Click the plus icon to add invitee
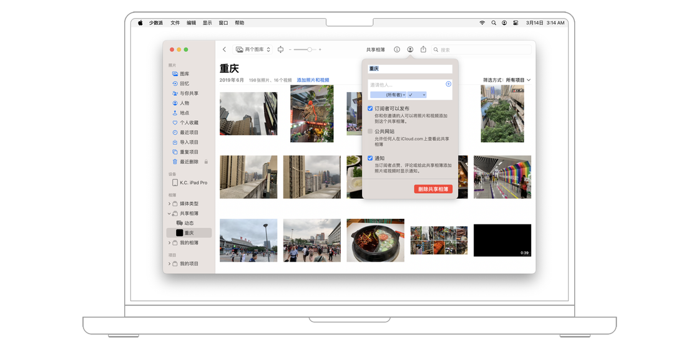 (449, 84)
